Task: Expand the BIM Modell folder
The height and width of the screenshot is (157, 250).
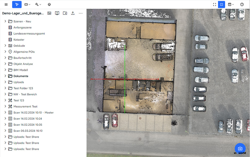Action: pos(5,70)
